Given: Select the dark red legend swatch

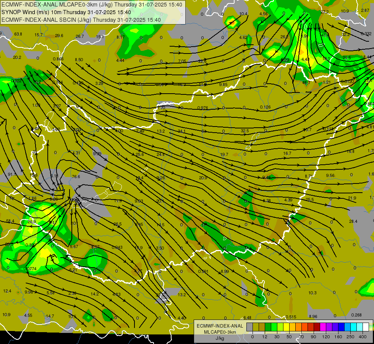Looking at the screenshot, I should [317, 327].
